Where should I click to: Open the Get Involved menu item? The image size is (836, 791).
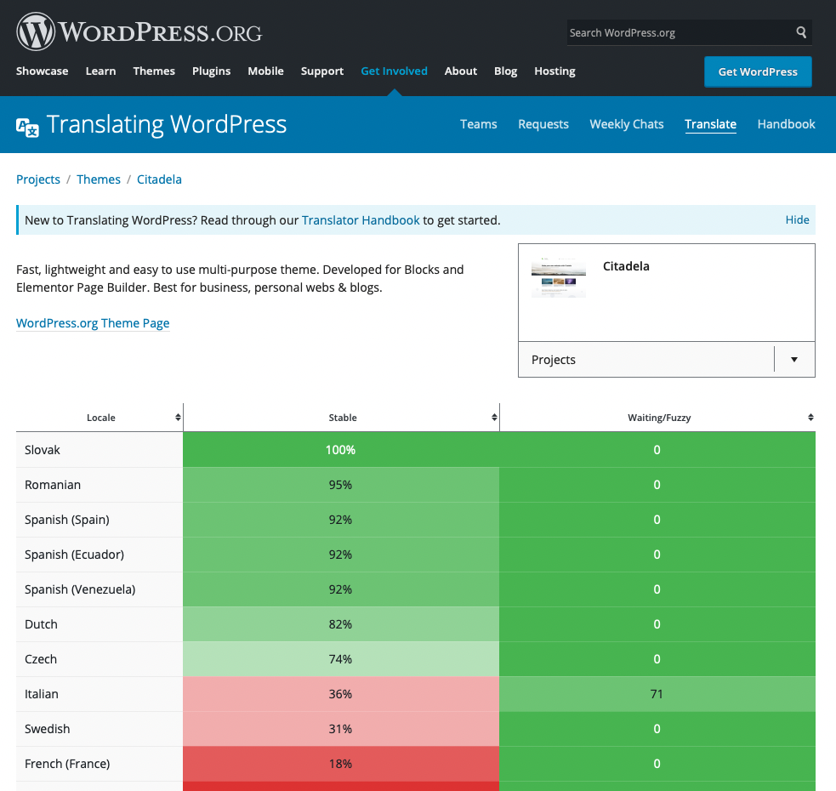click(394, 71)
